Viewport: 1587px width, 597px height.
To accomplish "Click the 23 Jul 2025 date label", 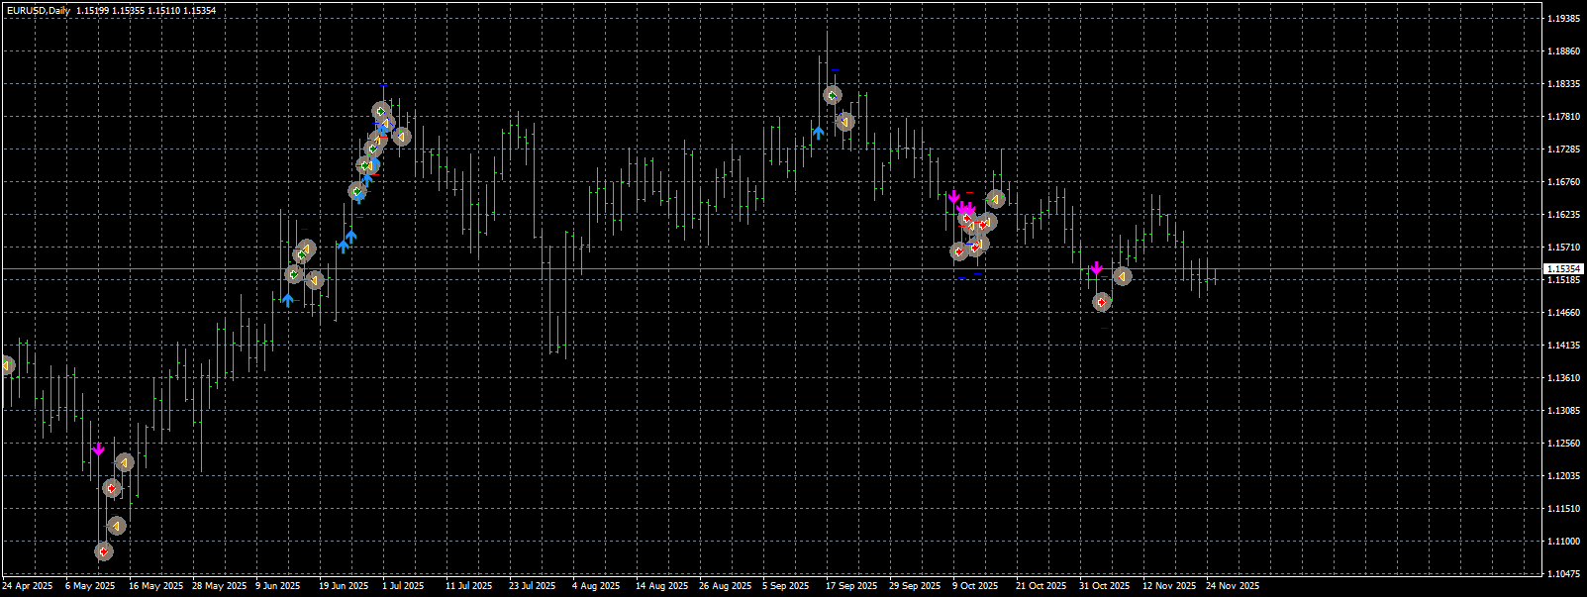I will click(x=533, y=586).
